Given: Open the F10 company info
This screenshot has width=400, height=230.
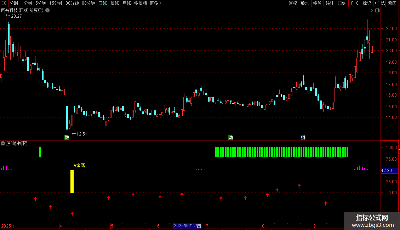Looking at the screenshot, I should click(355, 3).
